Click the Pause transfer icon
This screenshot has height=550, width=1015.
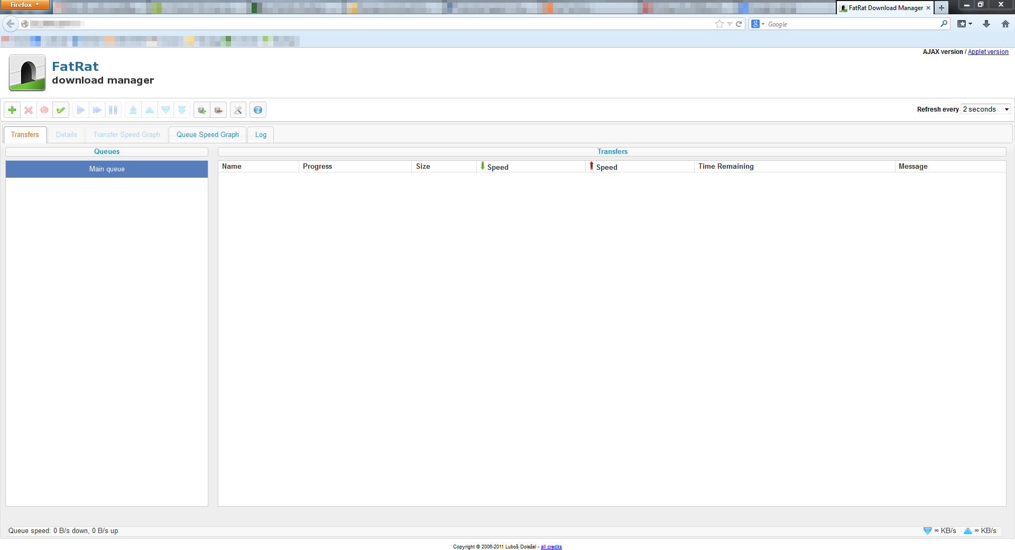click(x=113, y=110)
